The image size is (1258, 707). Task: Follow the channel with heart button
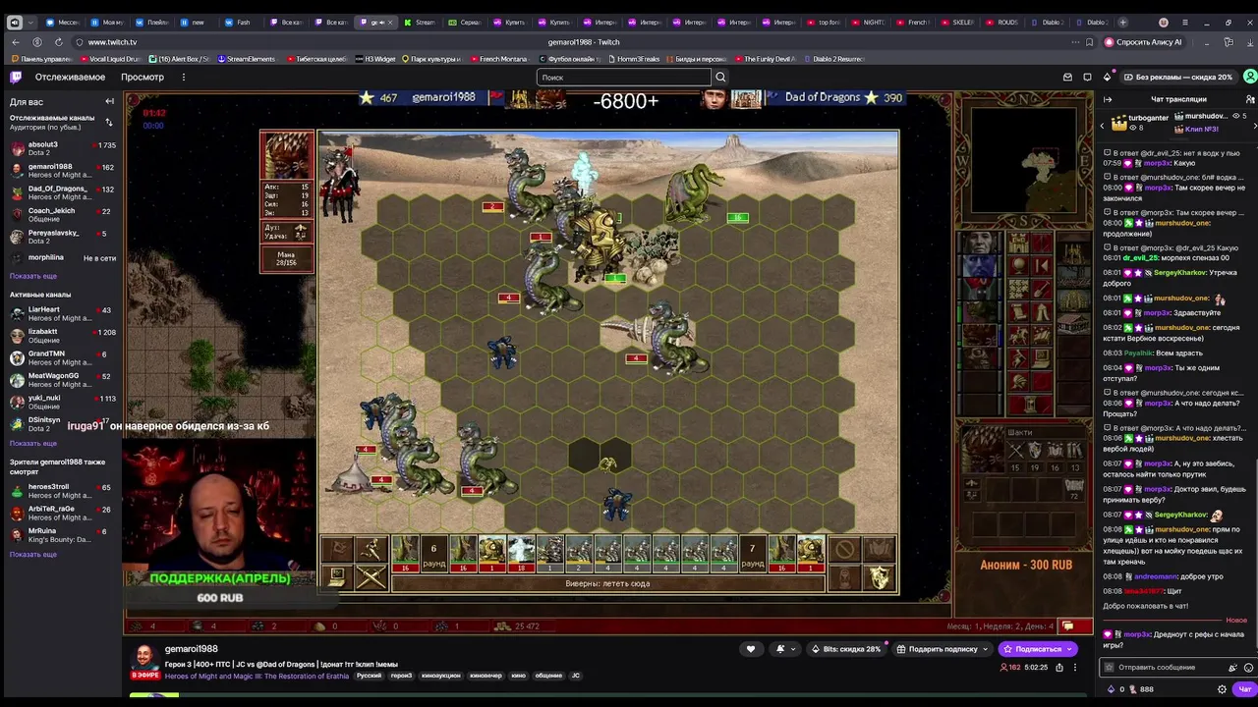pos(751,649)
